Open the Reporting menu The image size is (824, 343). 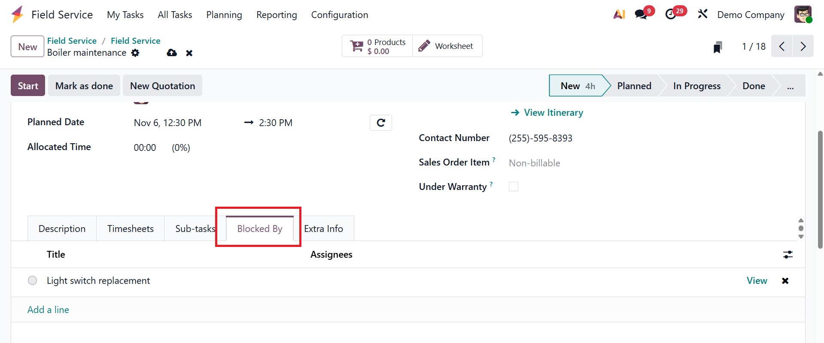click(x=277, y=15)
